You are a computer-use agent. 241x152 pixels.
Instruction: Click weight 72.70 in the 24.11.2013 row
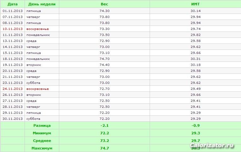coord(105,89)
